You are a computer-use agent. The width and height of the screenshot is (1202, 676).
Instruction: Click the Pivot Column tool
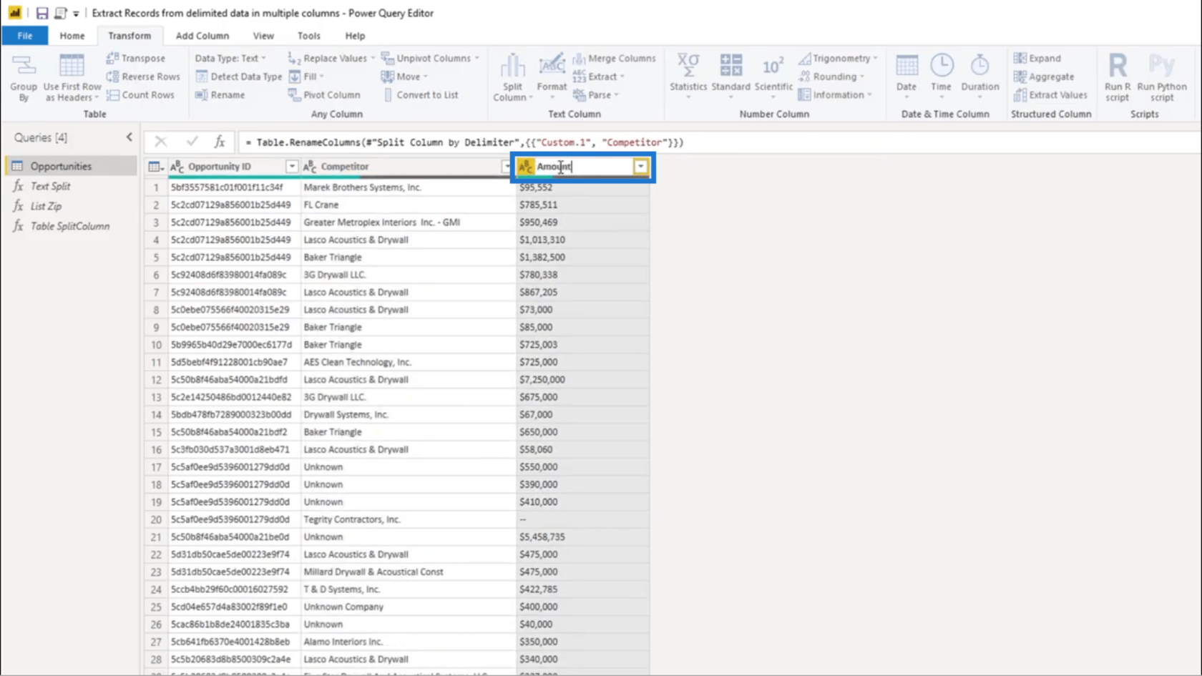tap(324, 94)
